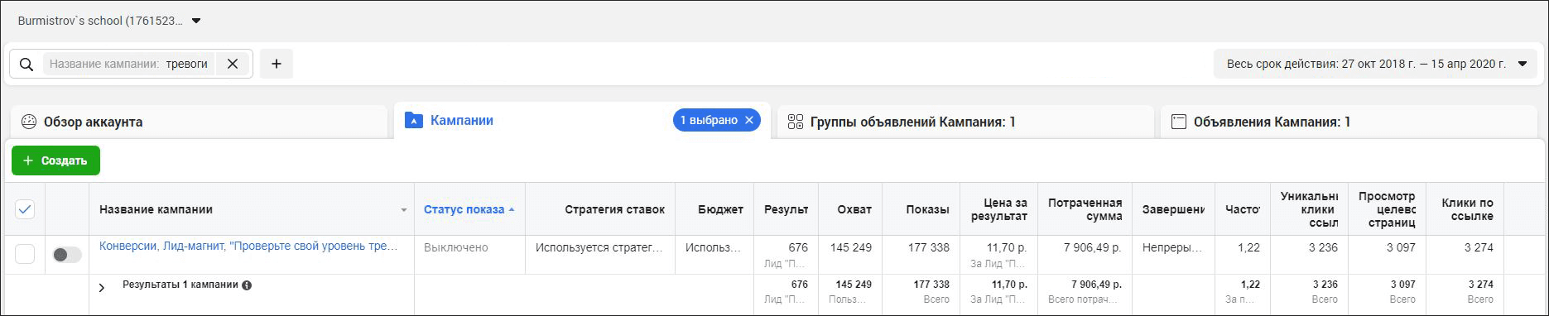Open the Burmistrov's school account dropdown
Screen dimensions: 1549x316
196,21
